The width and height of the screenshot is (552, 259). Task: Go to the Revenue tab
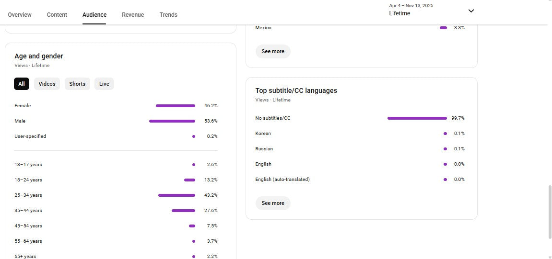(133, 15)
